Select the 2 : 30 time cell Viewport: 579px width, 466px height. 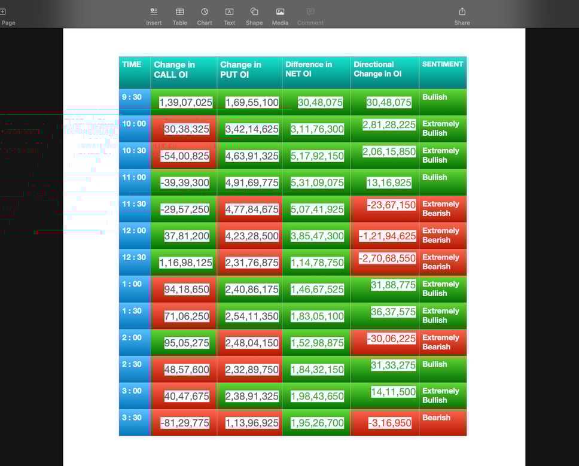135,369
